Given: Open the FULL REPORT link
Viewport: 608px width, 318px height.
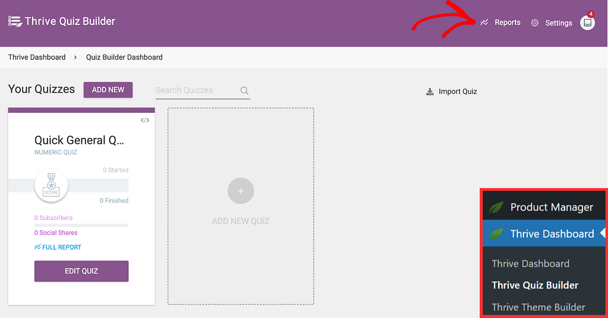Looking at the screenshot, I should pos(62,247).
